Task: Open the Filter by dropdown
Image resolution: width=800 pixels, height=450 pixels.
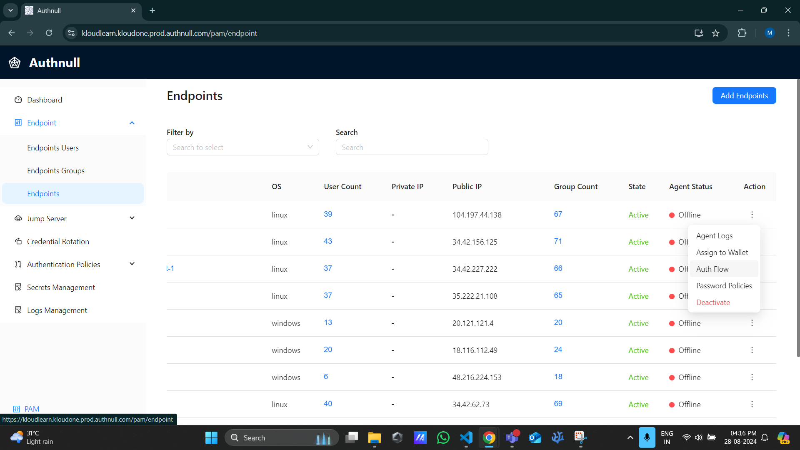Action: (x=242, y=147)
